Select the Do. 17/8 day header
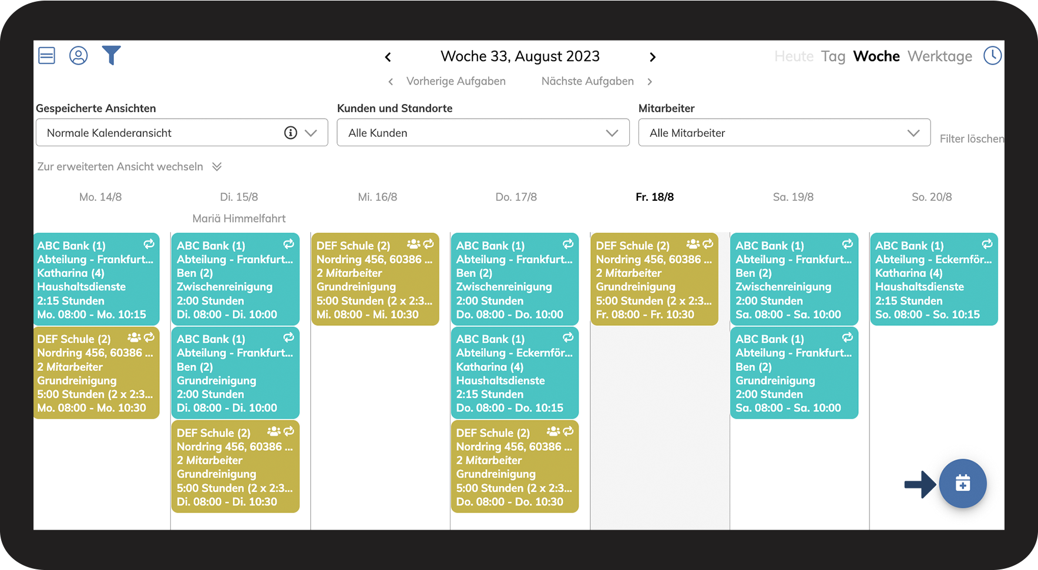This screenshot has width=1038, height=570. [516, 197]
